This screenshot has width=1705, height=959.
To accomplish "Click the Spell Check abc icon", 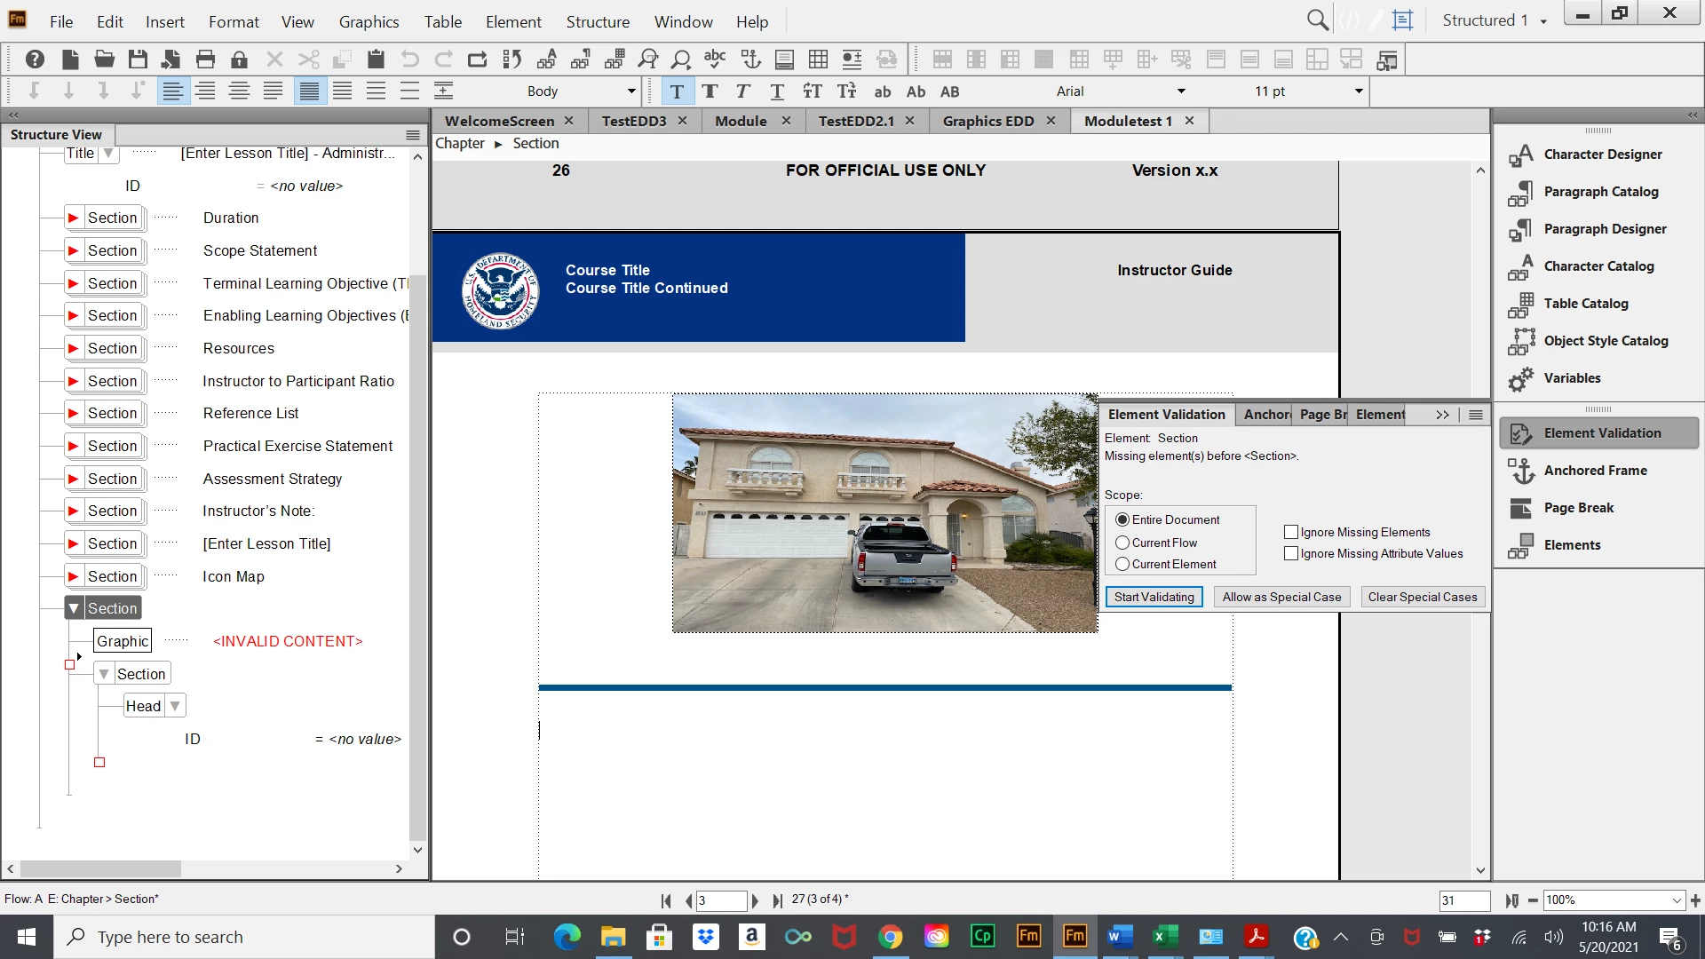I will (715, 59).
